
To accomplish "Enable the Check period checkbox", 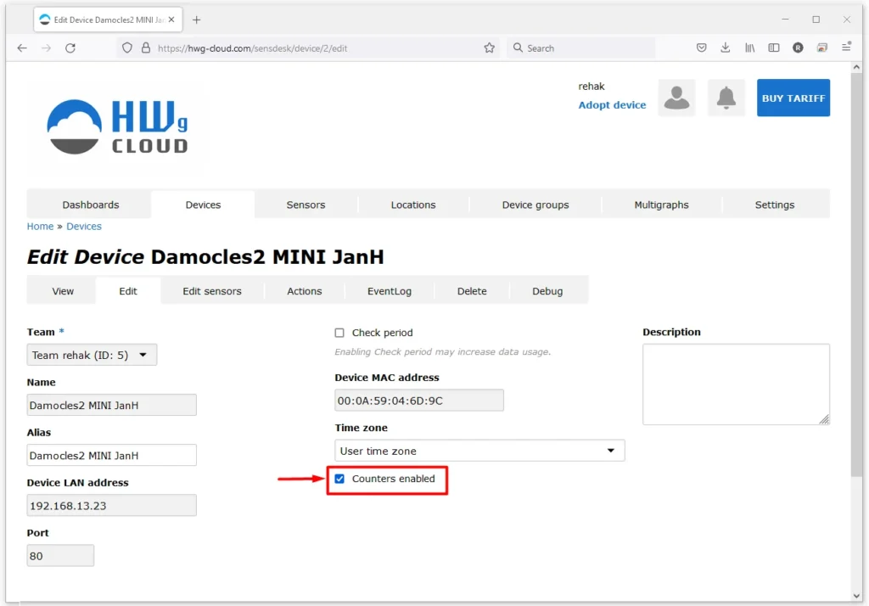I will [339, 333].
